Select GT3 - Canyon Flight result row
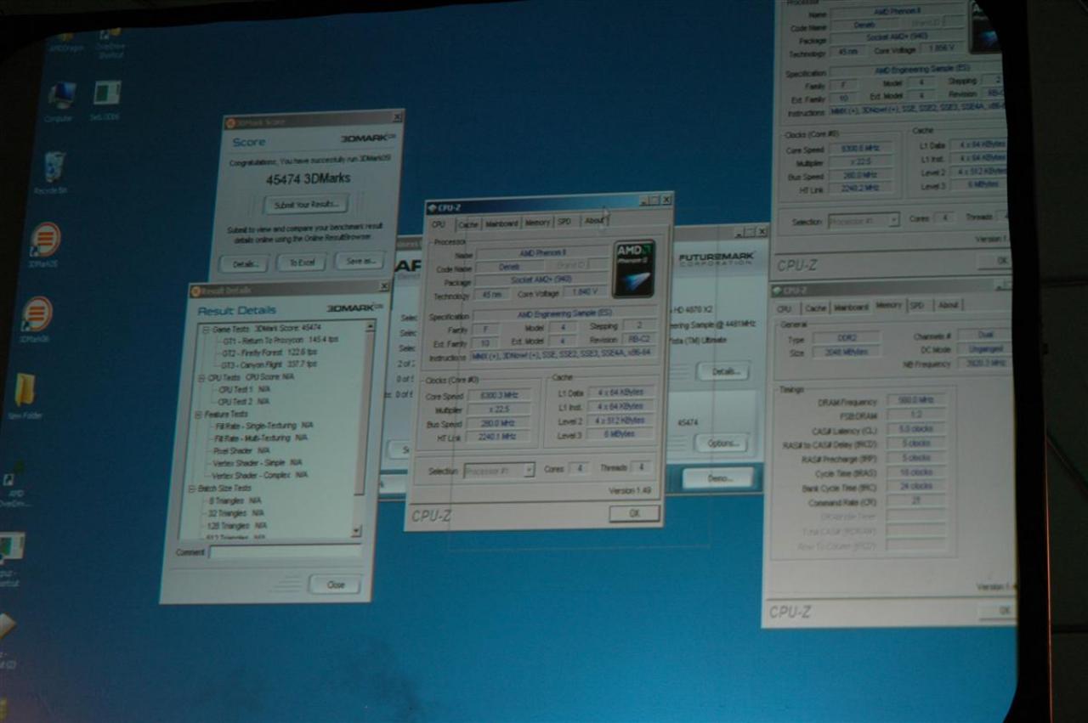Image resolution: width=1088 pixels, height=723 pixels. (x=269, y=364)
